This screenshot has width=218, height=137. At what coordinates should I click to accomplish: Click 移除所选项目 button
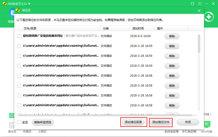pos(43,122)
